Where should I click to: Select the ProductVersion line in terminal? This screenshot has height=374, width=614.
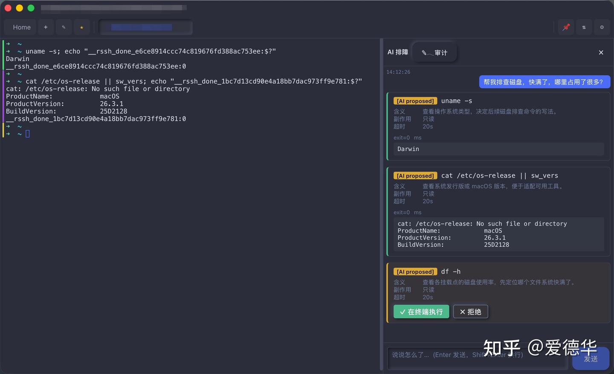65,104
